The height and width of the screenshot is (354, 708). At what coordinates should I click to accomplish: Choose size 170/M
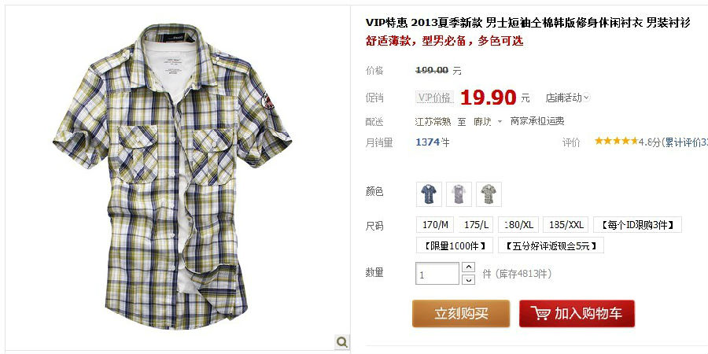click(x=435, y=225)
